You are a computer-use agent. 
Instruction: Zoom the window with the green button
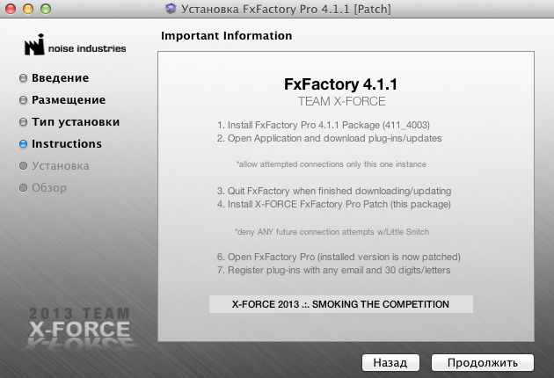coord(46,9)
